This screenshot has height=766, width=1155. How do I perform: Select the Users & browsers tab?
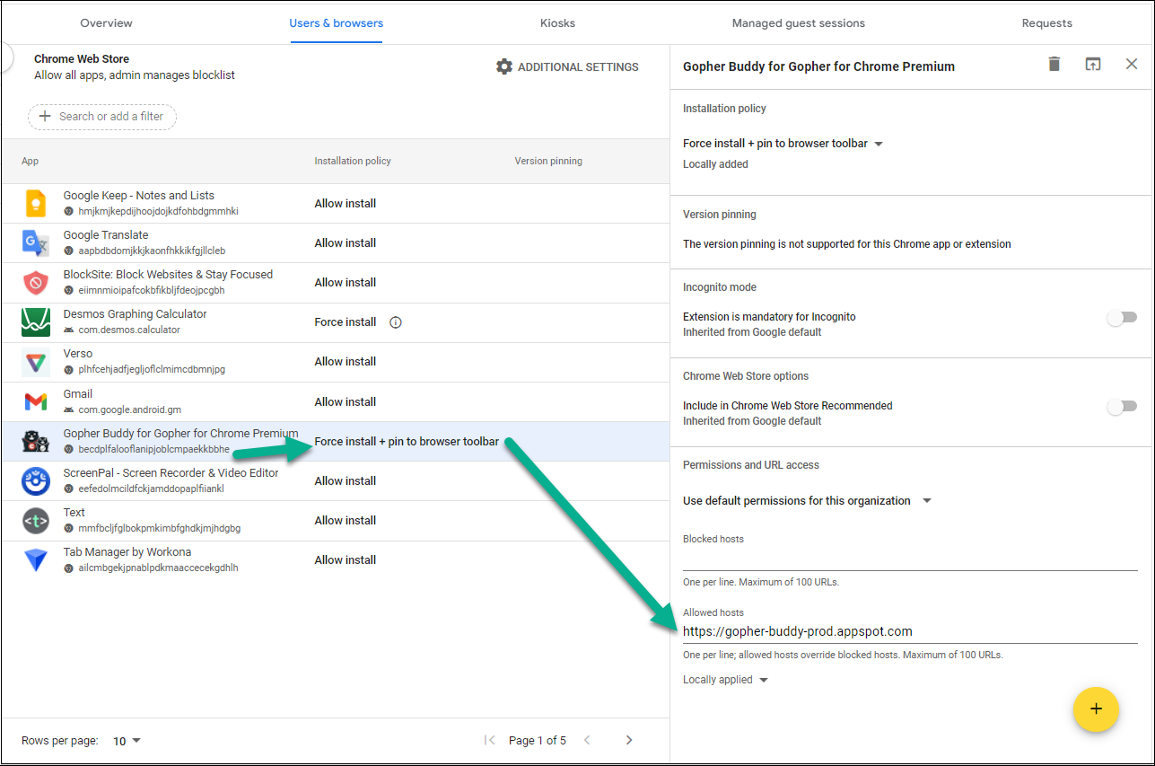click(336, 22)
